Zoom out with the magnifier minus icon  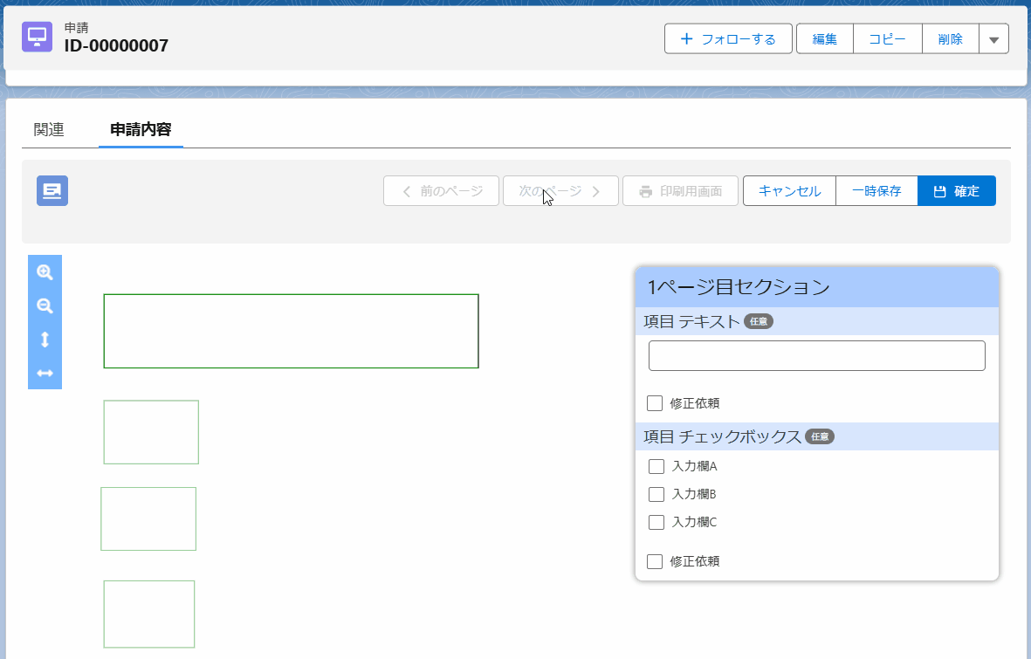coord(45,305)
